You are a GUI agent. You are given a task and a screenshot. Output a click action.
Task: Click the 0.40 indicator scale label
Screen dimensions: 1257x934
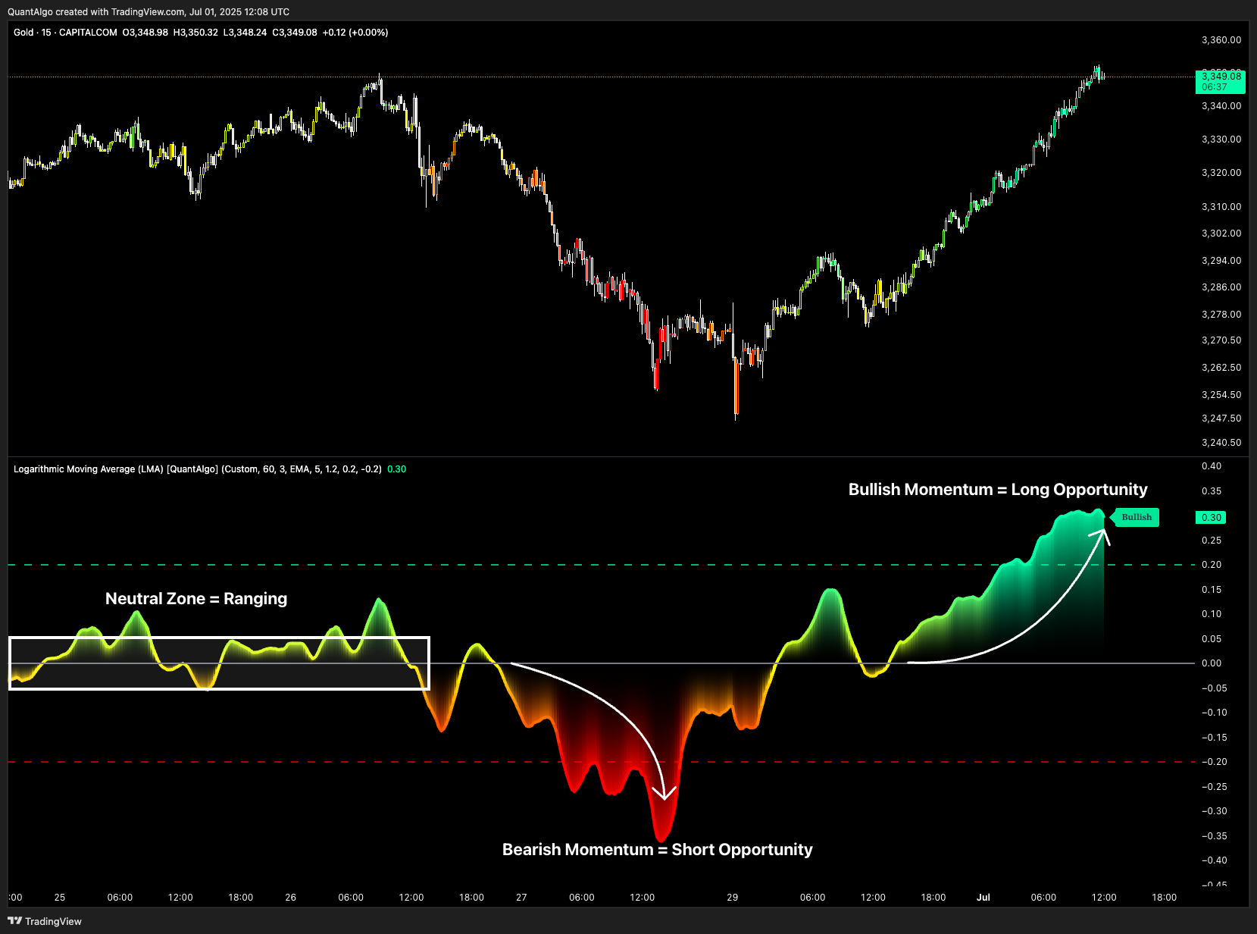1212,466
